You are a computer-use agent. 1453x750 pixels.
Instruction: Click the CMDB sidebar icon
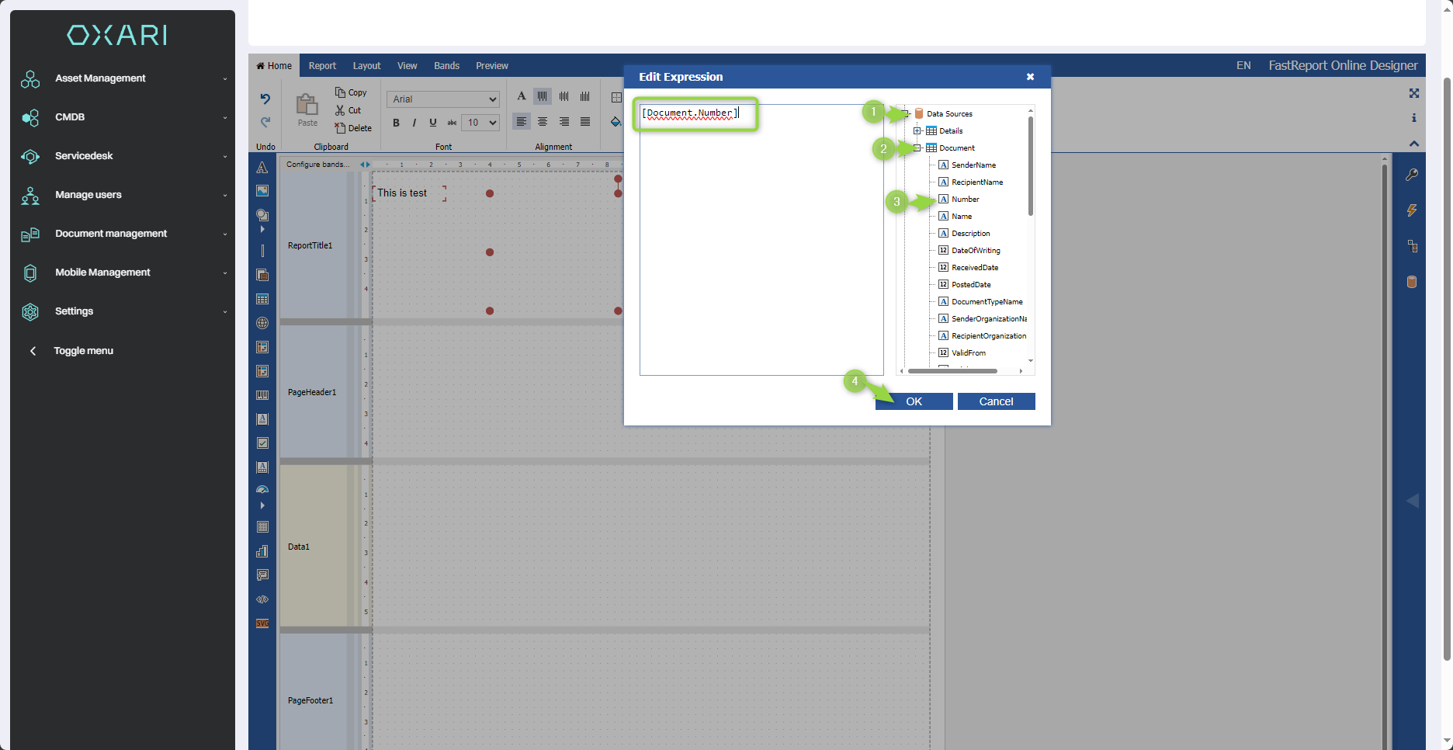(30, 117)
